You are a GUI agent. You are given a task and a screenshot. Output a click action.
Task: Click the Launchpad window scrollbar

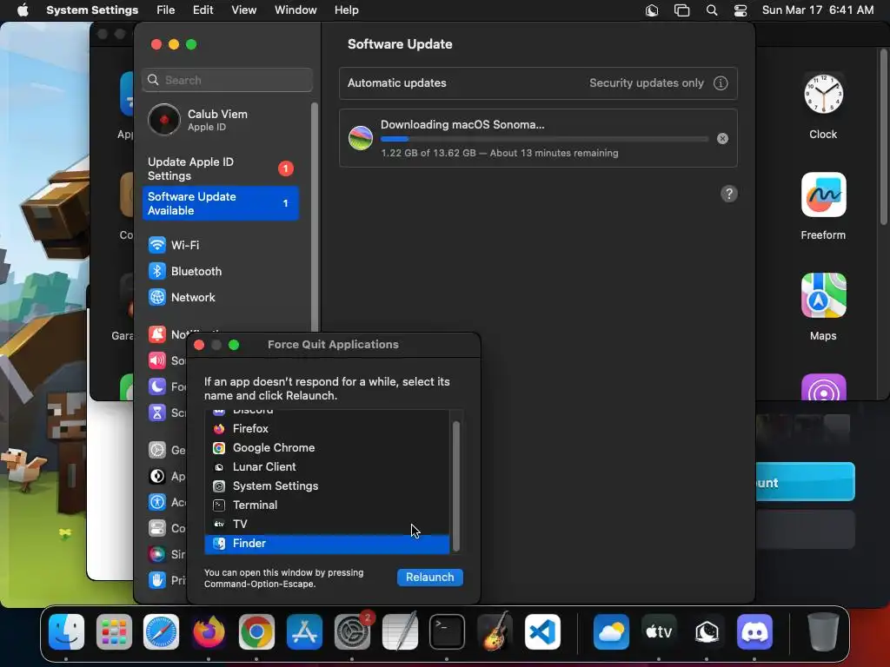[883, 136]
